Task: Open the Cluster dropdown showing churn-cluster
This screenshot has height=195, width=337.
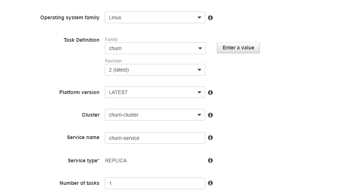Action: click(x=155, y=115)
